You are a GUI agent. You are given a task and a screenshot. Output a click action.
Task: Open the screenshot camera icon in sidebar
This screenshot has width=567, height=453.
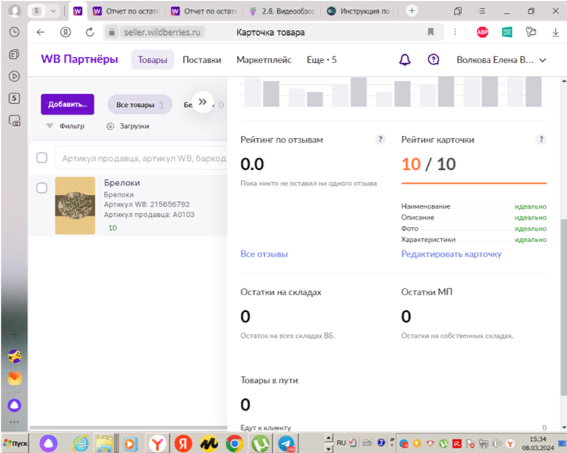(x=14, y=121)
